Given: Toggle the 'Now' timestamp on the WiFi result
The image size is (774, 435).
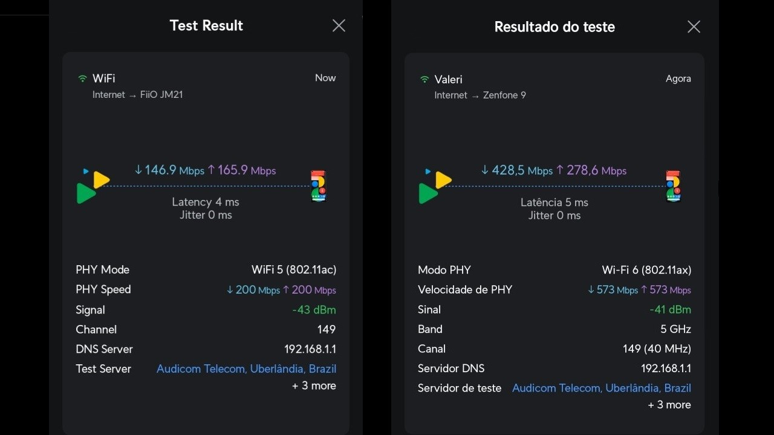Looking at the screenshot, I should (325, 77).
